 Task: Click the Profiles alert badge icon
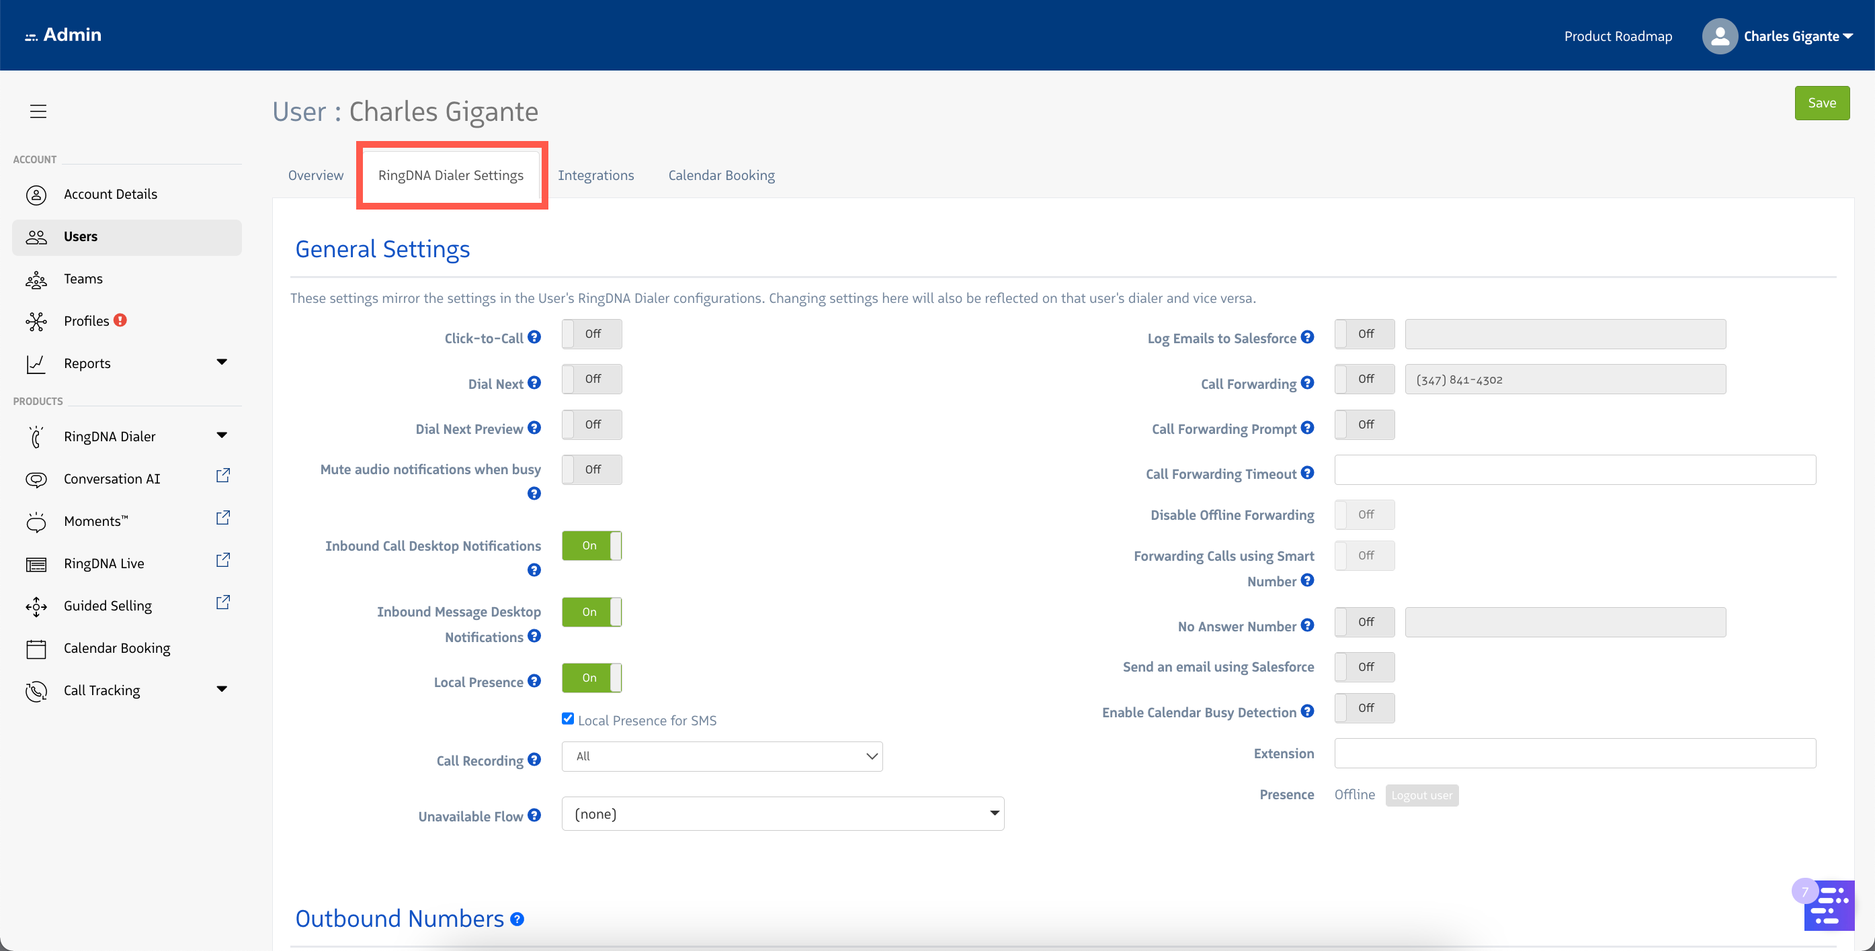point(120,320)
